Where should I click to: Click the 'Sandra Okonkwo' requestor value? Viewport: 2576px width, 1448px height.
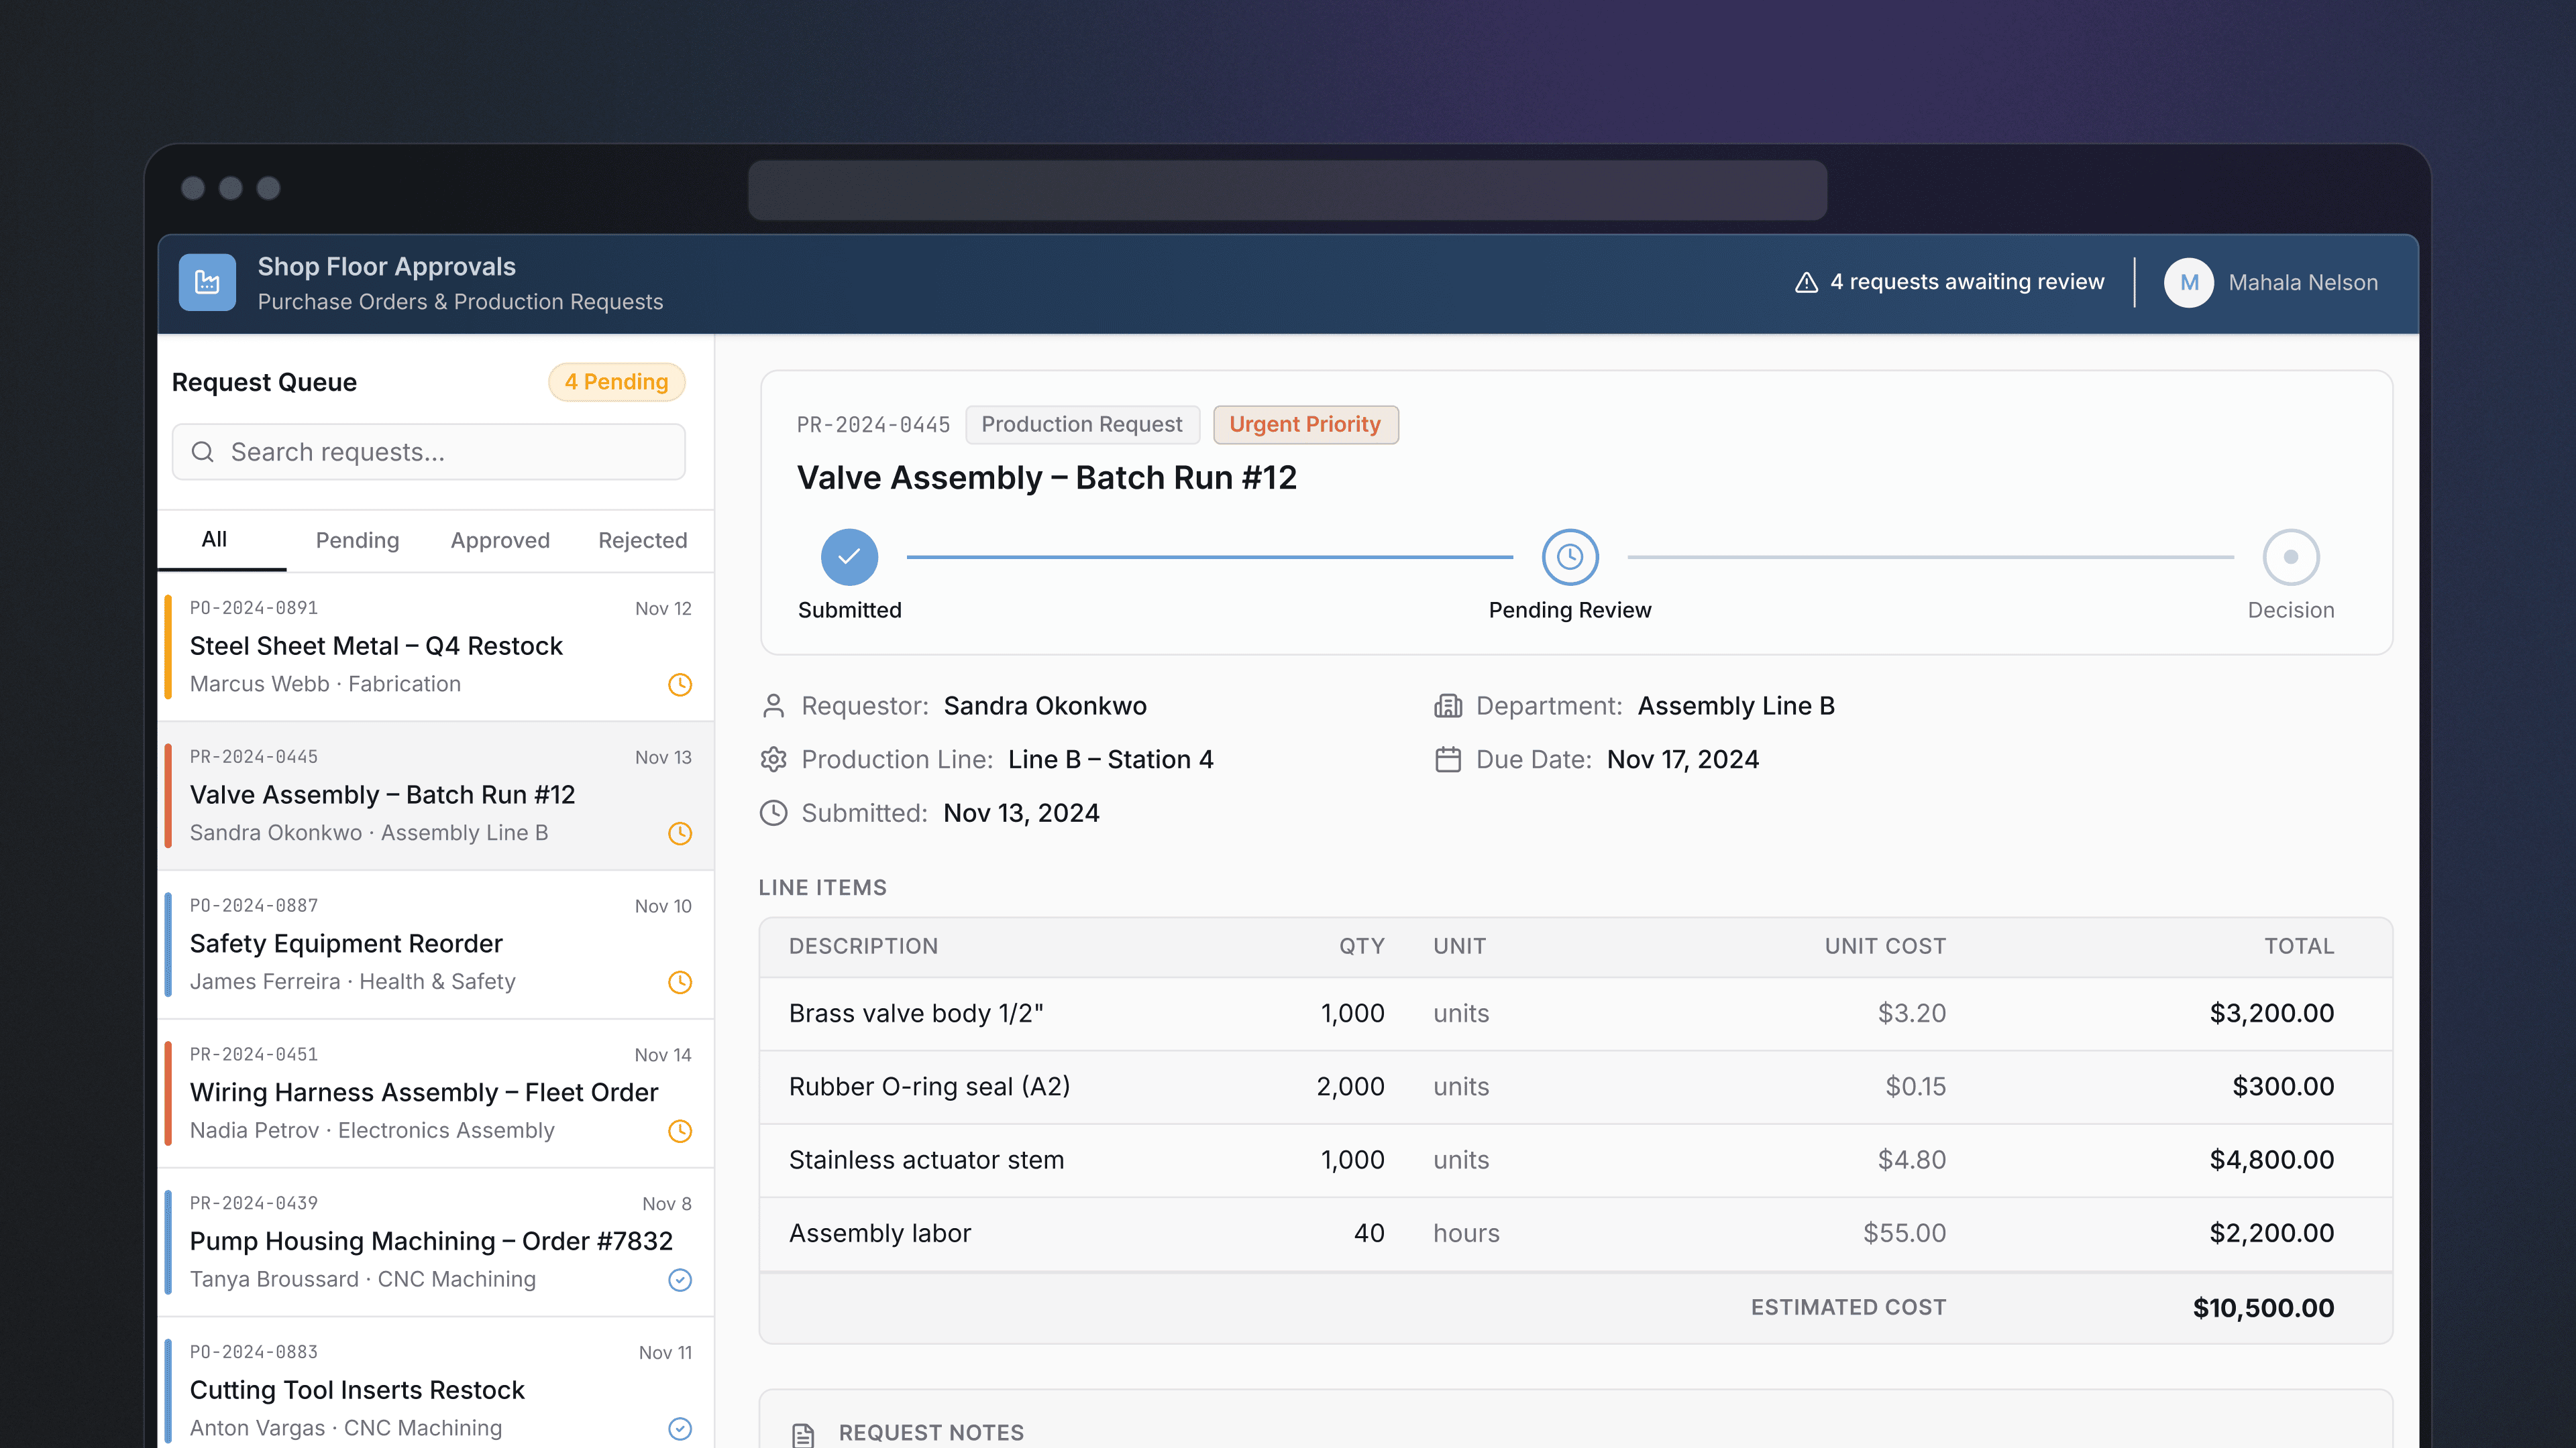1045,707
